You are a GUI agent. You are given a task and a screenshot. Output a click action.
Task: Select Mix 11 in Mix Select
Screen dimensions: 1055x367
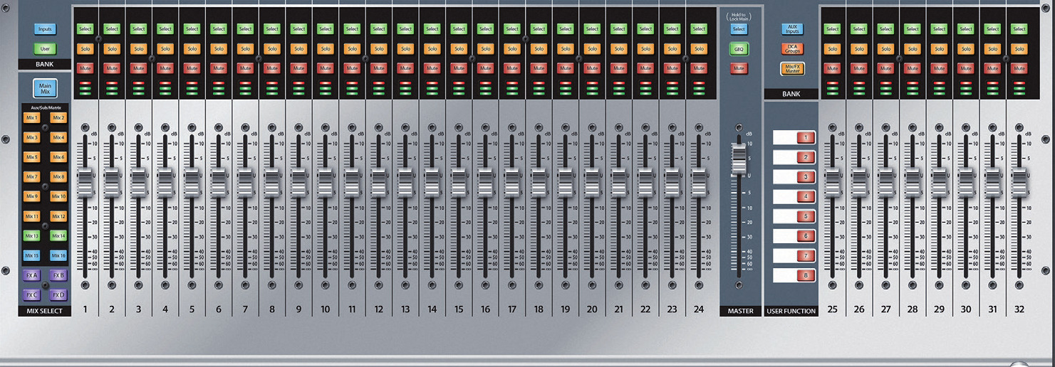[x=31, y=216]
